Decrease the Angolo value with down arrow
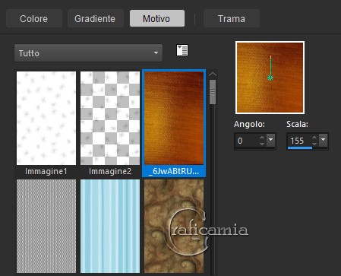341x276 pixels. point(262,144)
